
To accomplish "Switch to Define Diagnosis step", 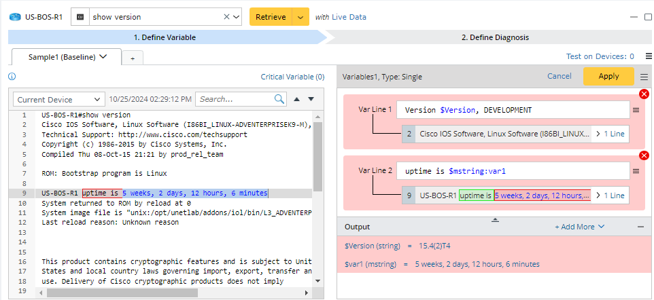I will 494,37.
